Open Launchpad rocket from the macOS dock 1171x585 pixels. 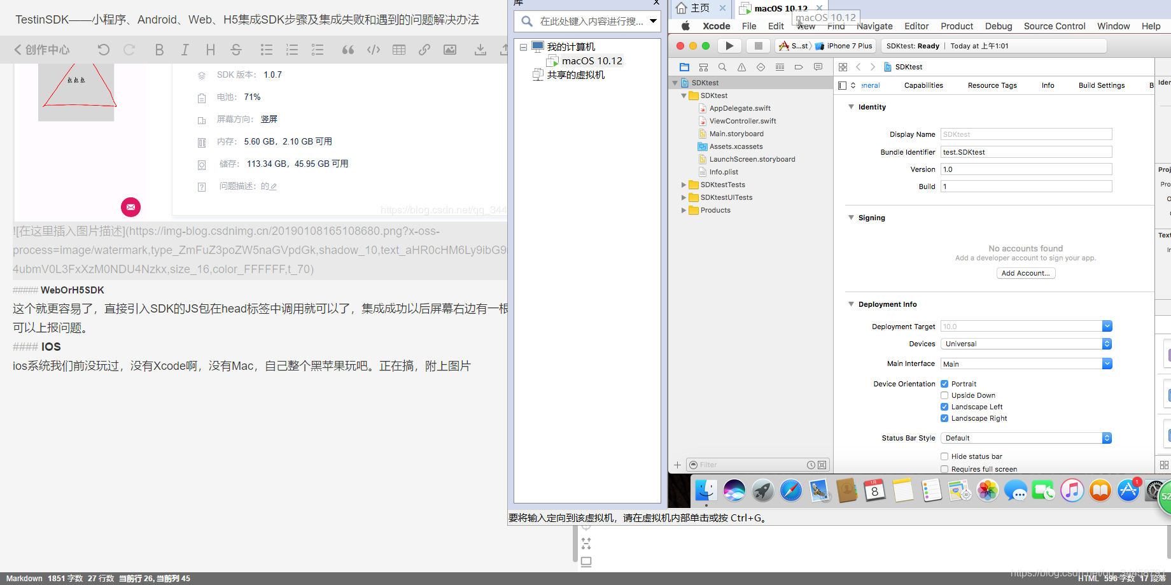pyautogui.click(x=762, y=491)
